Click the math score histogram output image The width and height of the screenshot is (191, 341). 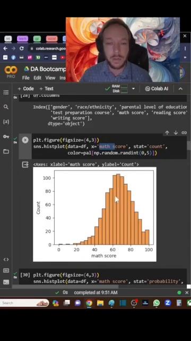coord(94,214)
